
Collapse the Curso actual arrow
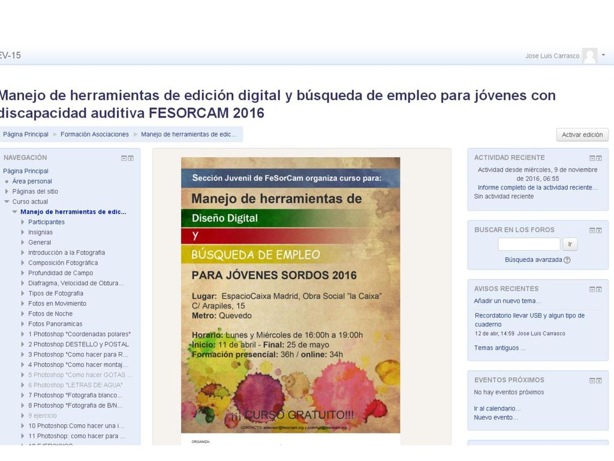[7, 202]
